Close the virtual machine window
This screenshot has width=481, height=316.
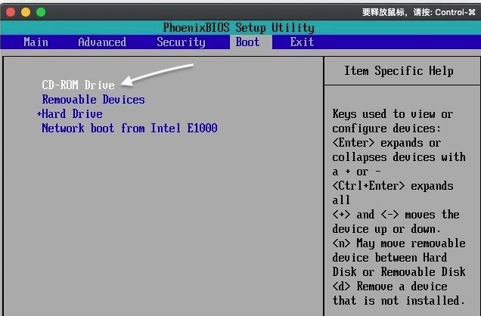(x=11, y=12)
